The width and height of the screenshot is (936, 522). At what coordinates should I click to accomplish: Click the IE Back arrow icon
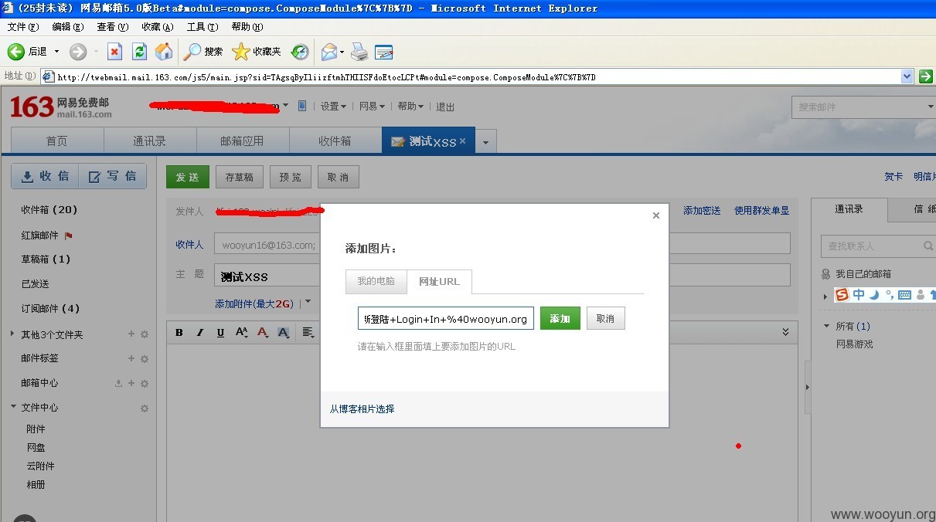click(15, 52)
